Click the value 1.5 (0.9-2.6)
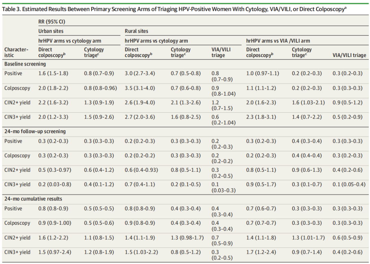The image size is (370, 264). click(x=99, y=117)
